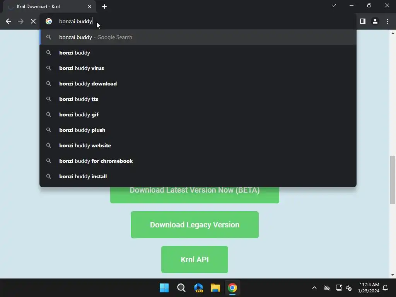Open the Chrome profile icon
This screenshot has height=297, width=396.
click(x=375, y=21)
